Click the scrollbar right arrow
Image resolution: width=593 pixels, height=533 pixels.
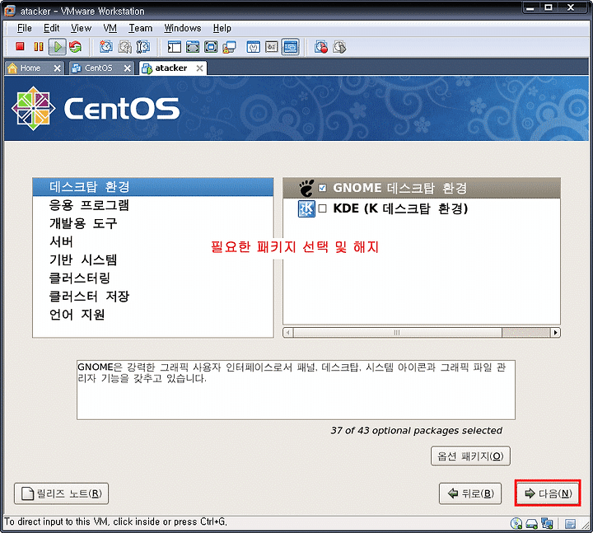[x=555, y=333]
